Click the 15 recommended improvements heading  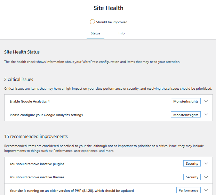click(36, 136)
